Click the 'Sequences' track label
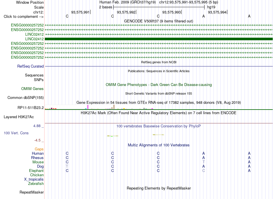Viewport: 273px width, 199px height. 34,75
